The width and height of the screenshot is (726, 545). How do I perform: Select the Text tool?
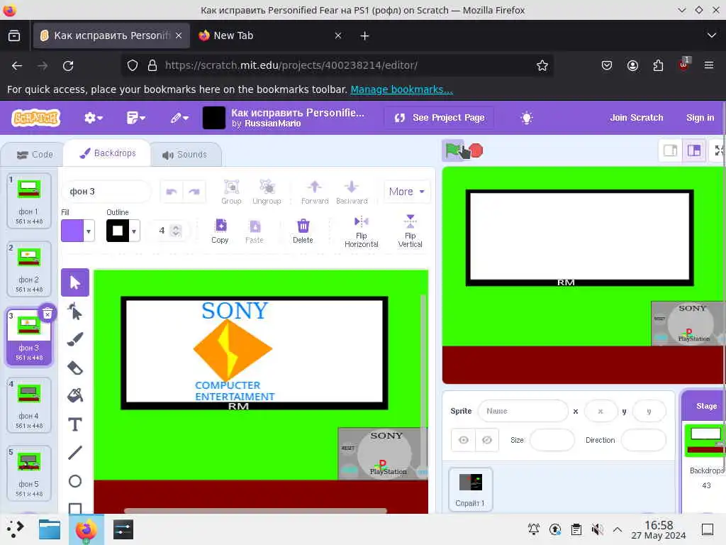tap(75, 424)
